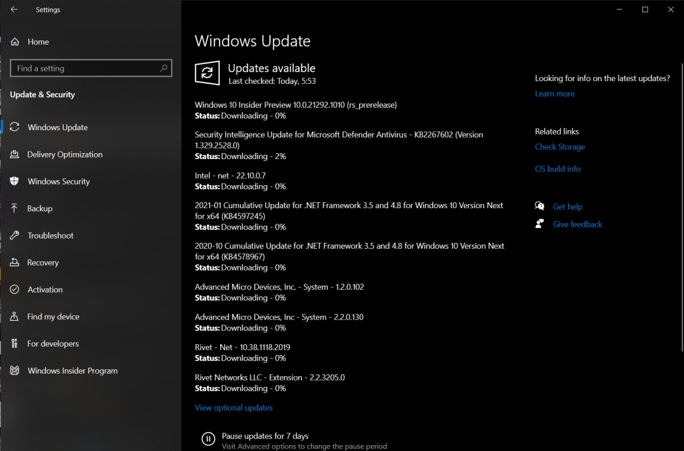Screen dimensions: 684x451
Task: Open the Learn more link
Action: 555,93
